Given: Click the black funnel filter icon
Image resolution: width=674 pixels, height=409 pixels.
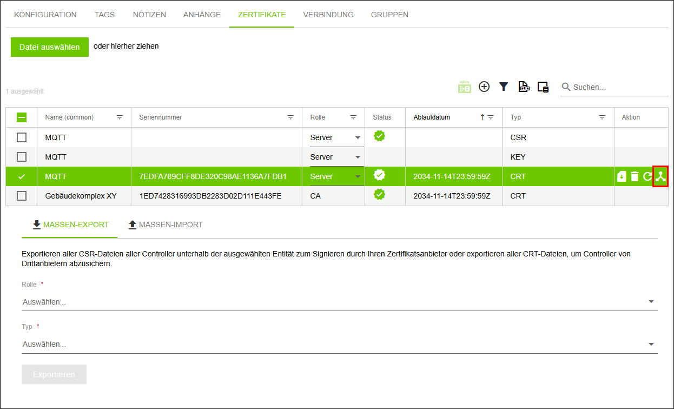Looking at the screenshot, I should (504, 87).
